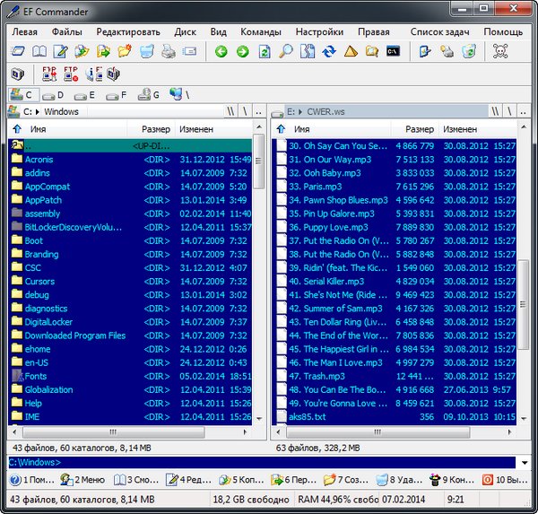
Task: Open the recycle bin toolbar icon
Action: coord(468,52)
